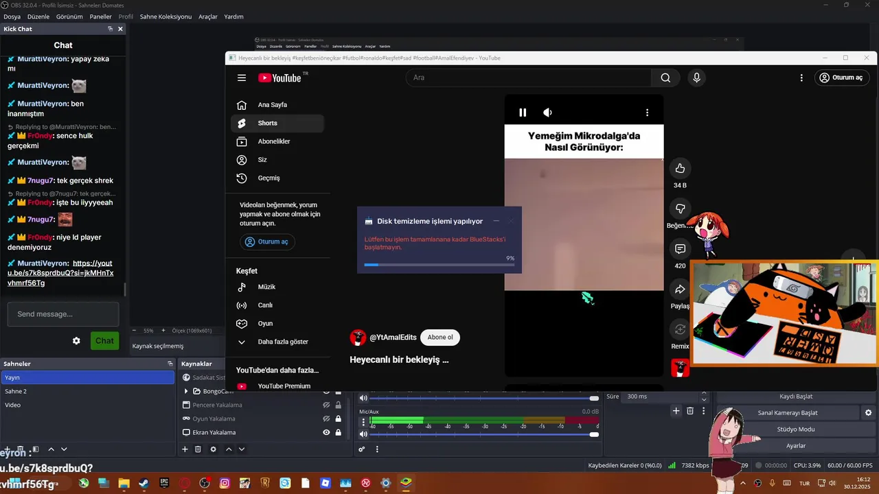Open chat settings gear icon
The height and width of the screenshot is (494, 879).
(76, 341)
